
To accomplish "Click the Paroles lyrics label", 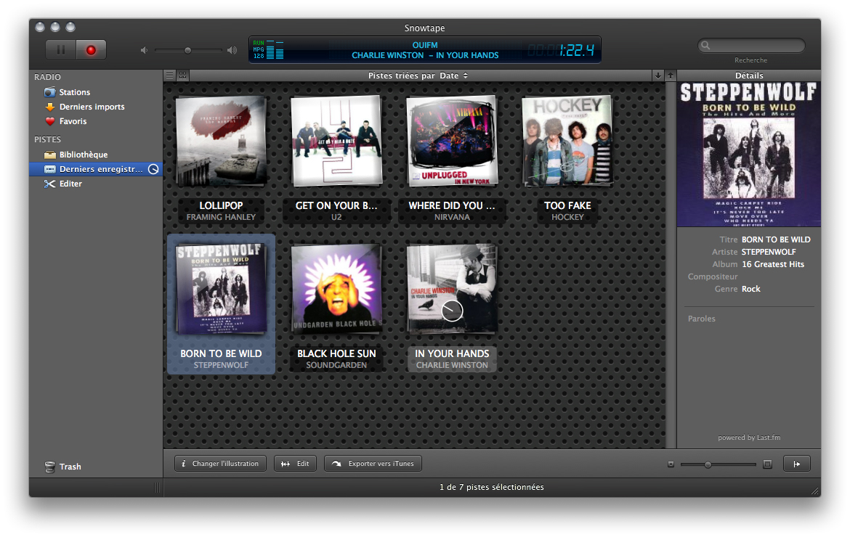I will click(x=702, y=319).
